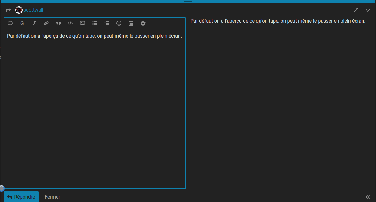Click inside the reply text editor area

[94, 108]
